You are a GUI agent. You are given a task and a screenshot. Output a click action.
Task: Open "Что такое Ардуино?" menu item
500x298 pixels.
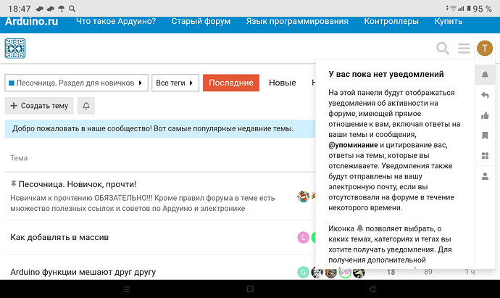(x=116, y=21)
